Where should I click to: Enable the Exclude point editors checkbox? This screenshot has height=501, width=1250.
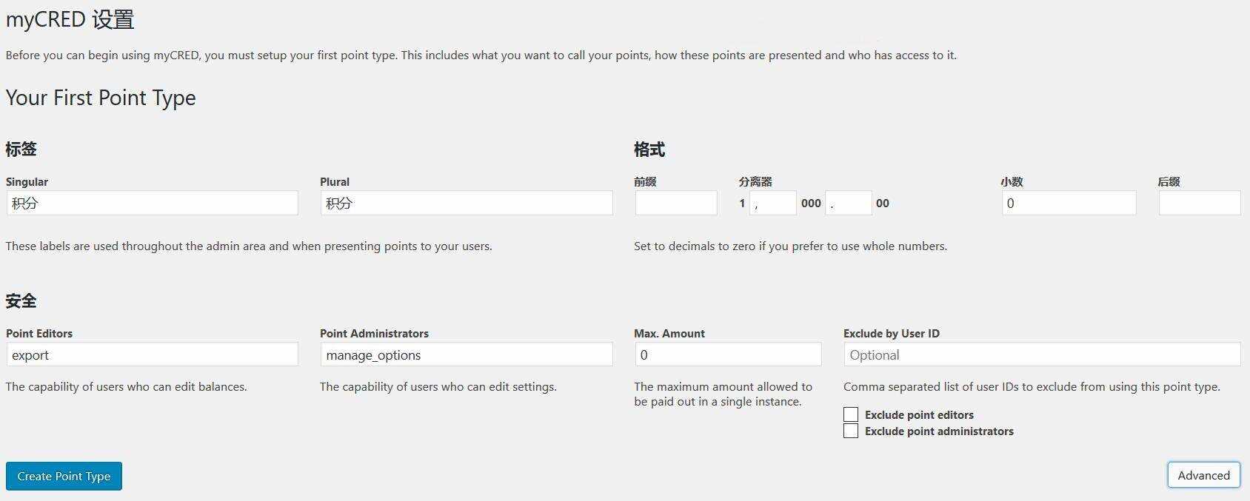click(850, 414)
